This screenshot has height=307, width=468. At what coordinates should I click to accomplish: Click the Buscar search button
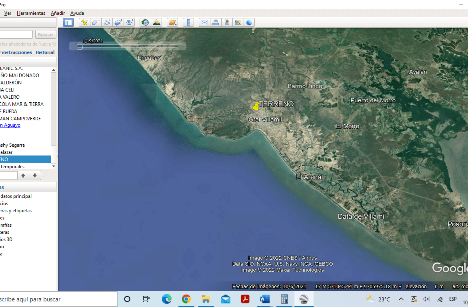coord(46,35)
